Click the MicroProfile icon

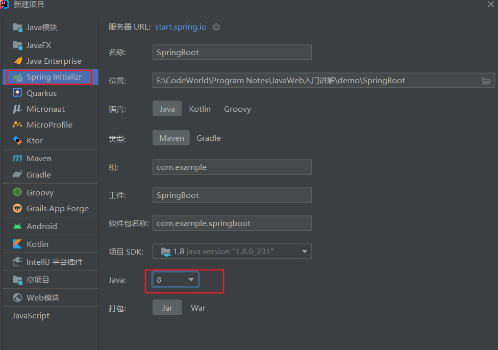tap(17, 124)
